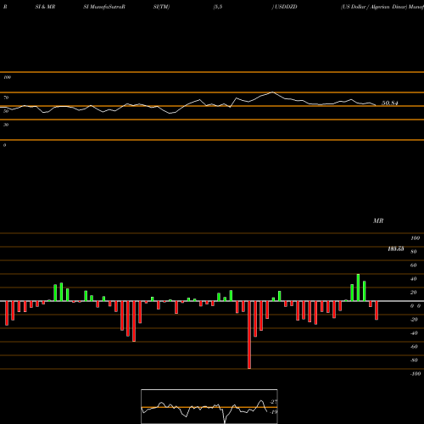Click the MR axis label -100
This screenshot has width=424, height=424.
click(416, 374)
